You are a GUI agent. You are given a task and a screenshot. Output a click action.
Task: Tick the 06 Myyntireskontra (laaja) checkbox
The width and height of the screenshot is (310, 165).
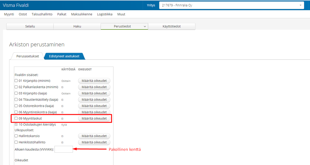tap(16, 112)
